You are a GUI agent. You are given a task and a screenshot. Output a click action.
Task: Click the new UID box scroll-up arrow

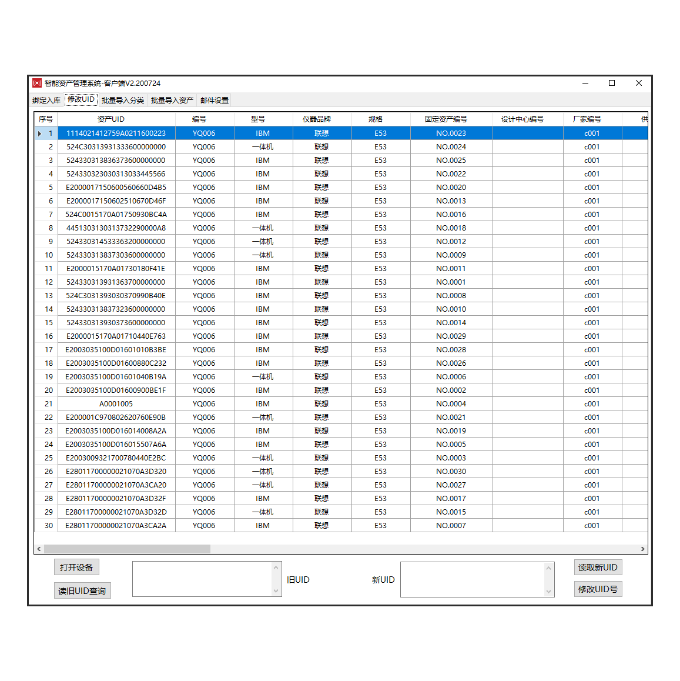click(x=548, y=568)
